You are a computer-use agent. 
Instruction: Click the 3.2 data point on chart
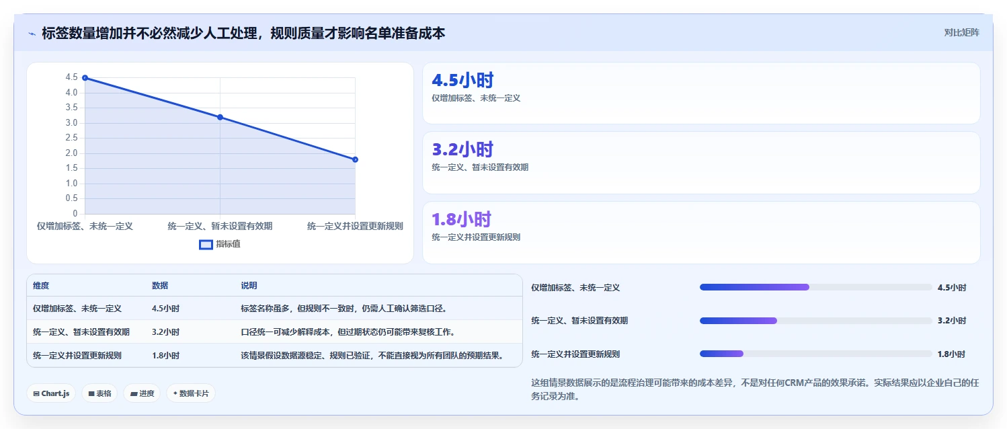coord(220,117)
